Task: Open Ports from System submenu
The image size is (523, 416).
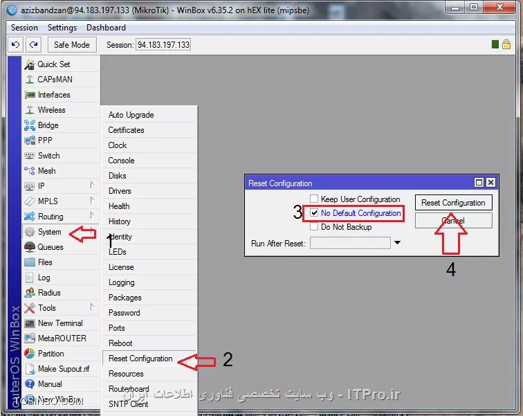Action: pos(149,328)
